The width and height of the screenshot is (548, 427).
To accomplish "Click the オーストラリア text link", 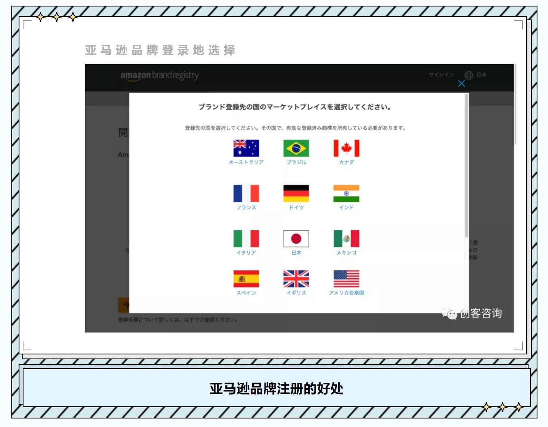I will click(246, 162).
